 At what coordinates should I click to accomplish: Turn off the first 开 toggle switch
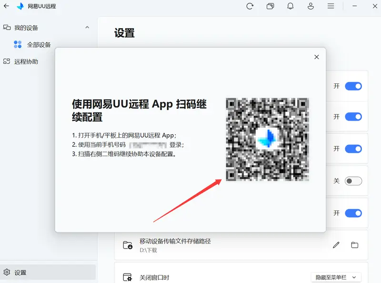(x=353, y=86)
